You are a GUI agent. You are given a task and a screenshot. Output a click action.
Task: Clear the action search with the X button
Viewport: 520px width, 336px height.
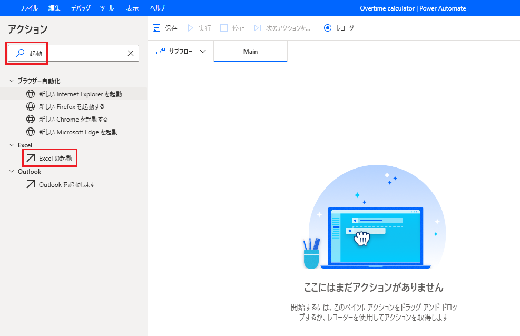tap(131, 53)
